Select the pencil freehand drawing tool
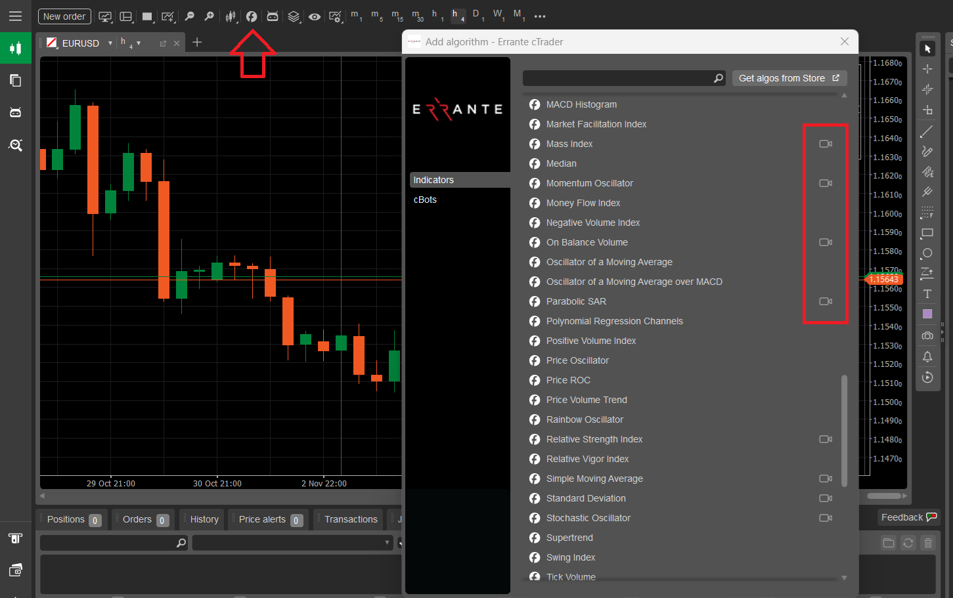 (x=927, y=152)
